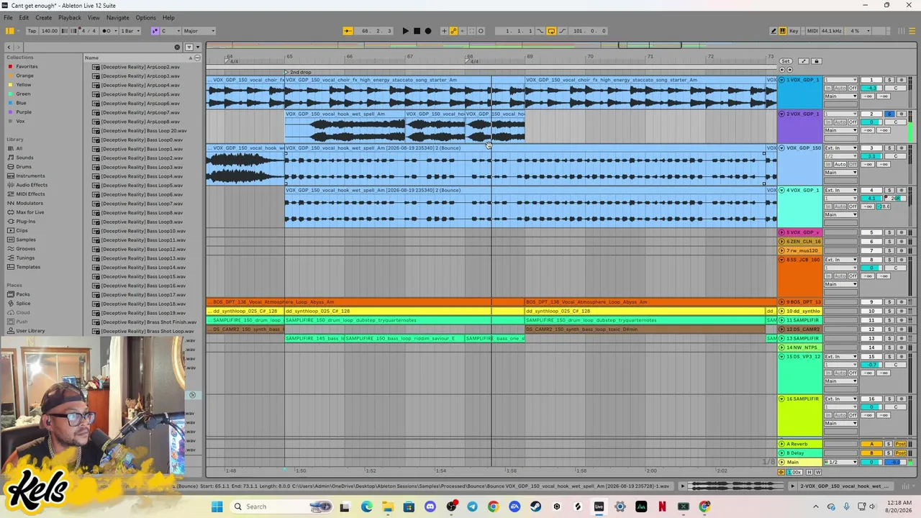921x518 pixels.
Task: Open the Grooves library category
Action: pyautogui.click(x=25, y=249)
